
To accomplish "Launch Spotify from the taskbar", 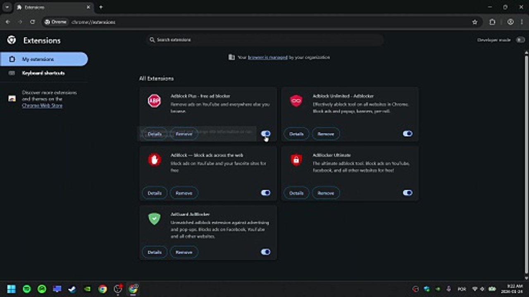I will 26,289.
